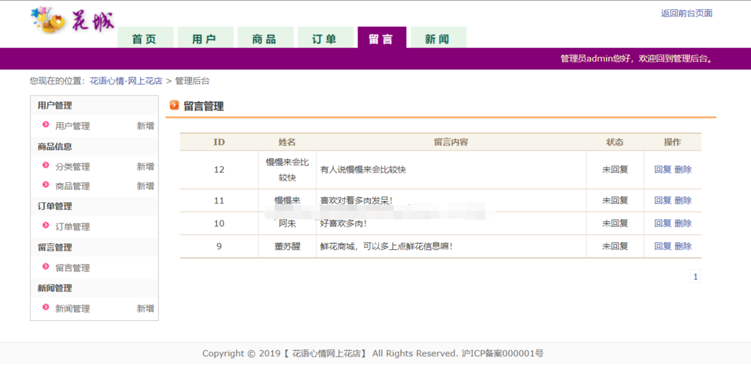Click the 姓名 column header

click(287, 142)
